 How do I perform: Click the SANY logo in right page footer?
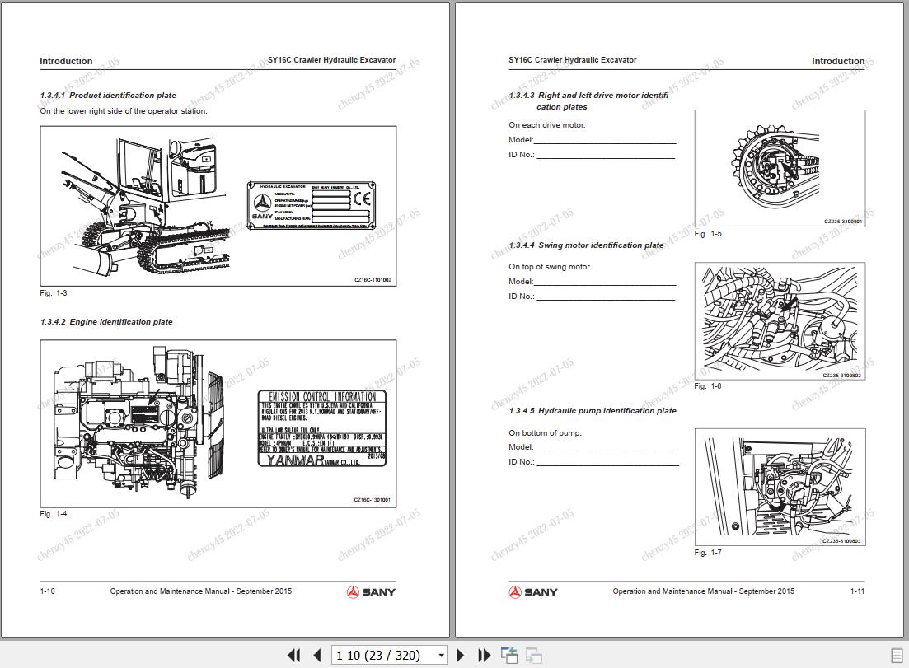[532, 591]
